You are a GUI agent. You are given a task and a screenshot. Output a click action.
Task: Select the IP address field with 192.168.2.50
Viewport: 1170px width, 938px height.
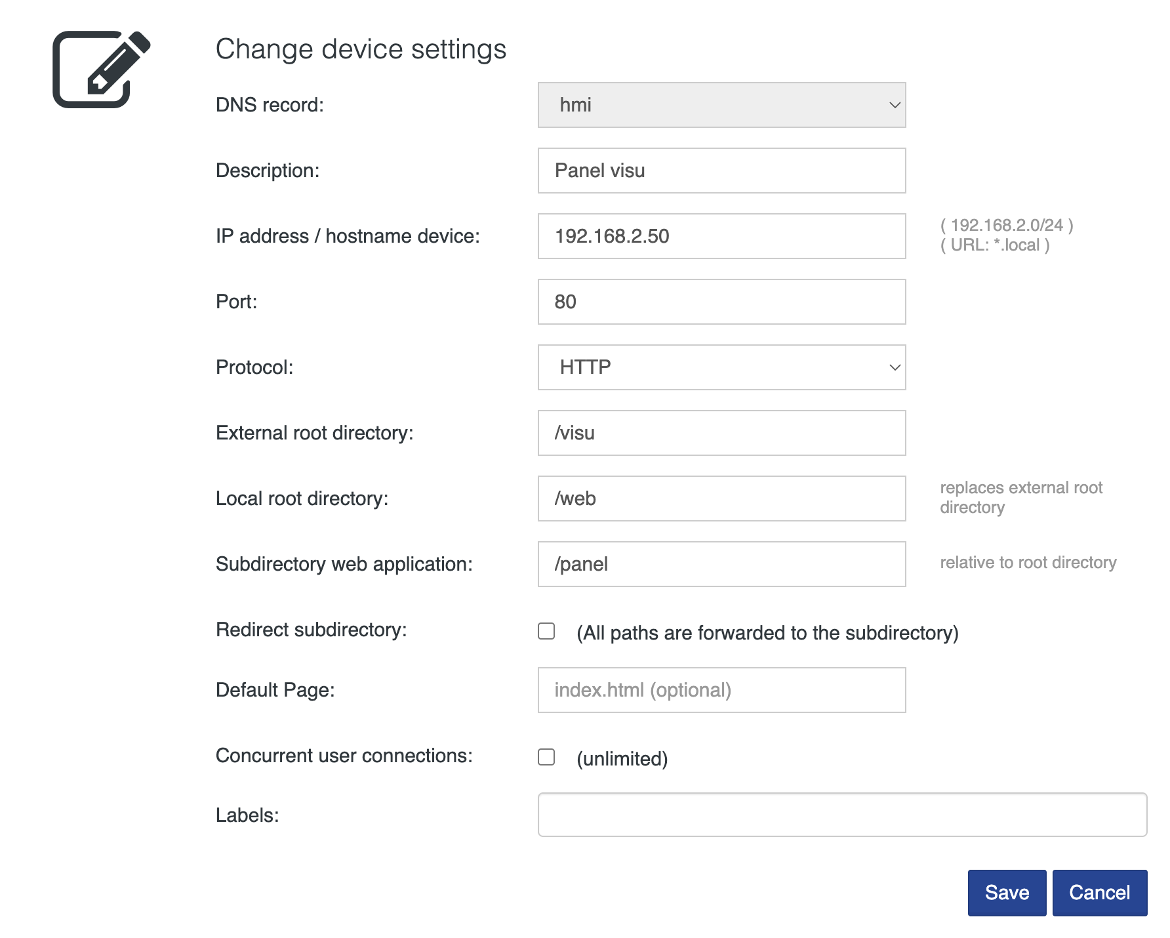click(721, 235)
